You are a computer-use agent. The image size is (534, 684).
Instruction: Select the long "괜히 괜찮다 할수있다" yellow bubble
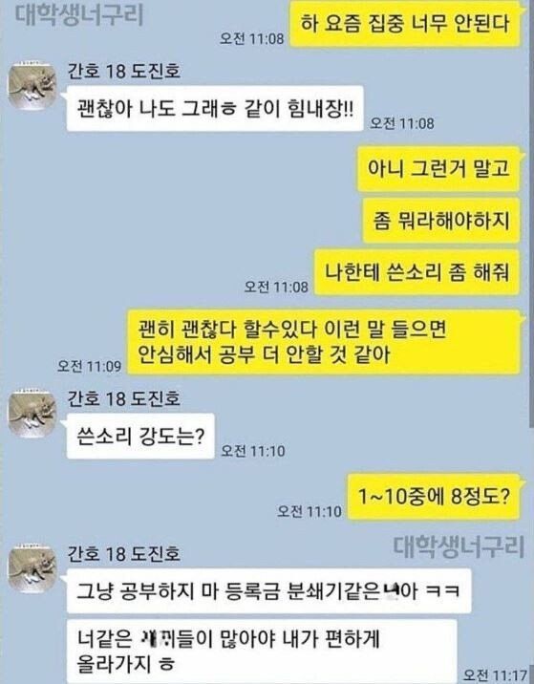pyautogui.click(x=324, y=342)
